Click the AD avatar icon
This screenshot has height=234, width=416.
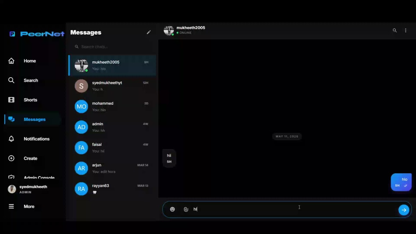tap(81, 127)
